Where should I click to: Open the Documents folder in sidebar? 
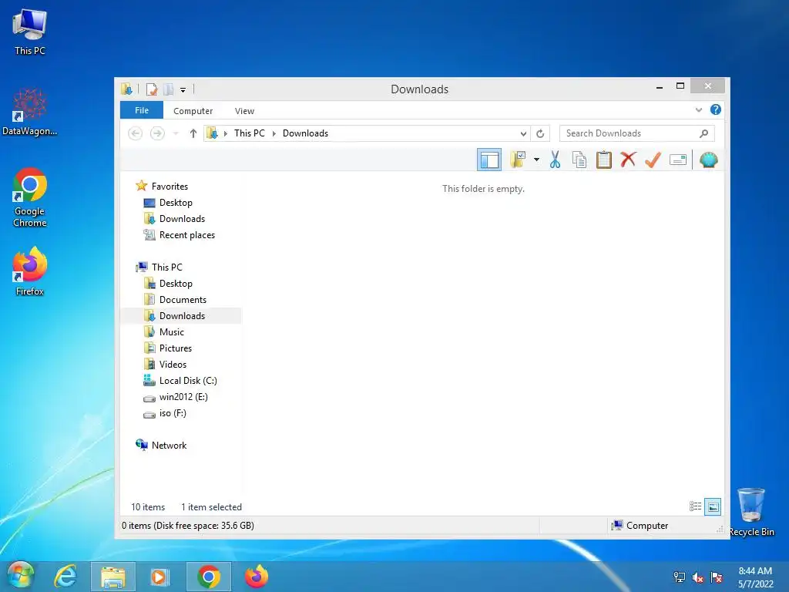pyautogui.click(x=183, y=300)
